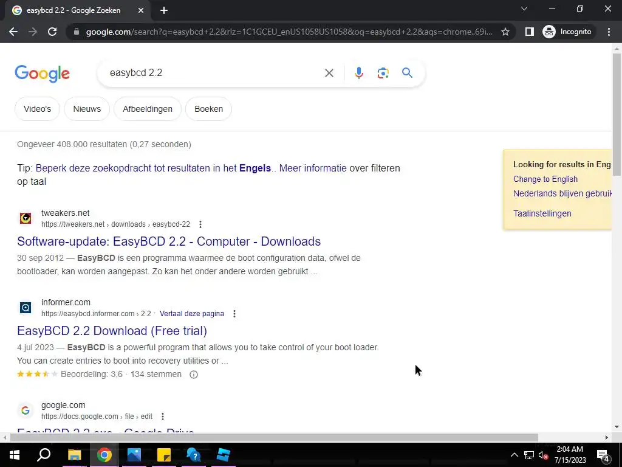Switch to Video's results tab

tap(37, 109)
